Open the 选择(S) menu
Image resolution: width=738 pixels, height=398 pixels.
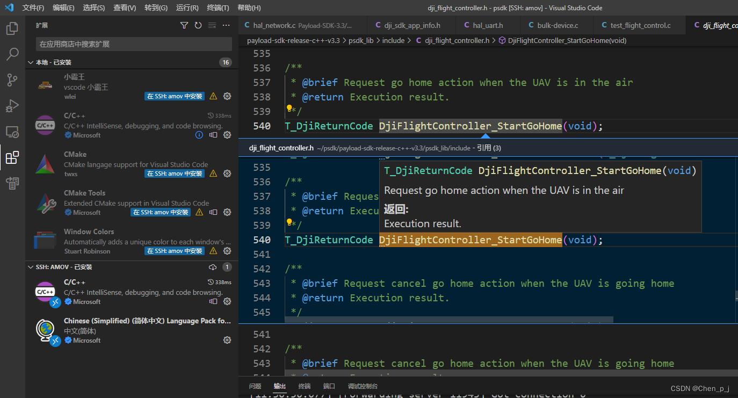click(94, 8)
